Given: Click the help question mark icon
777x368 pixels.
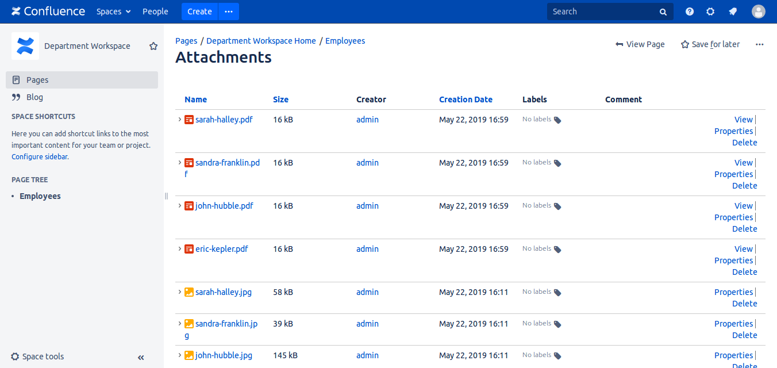Looking at the screenshot, I should click(690, 11).
